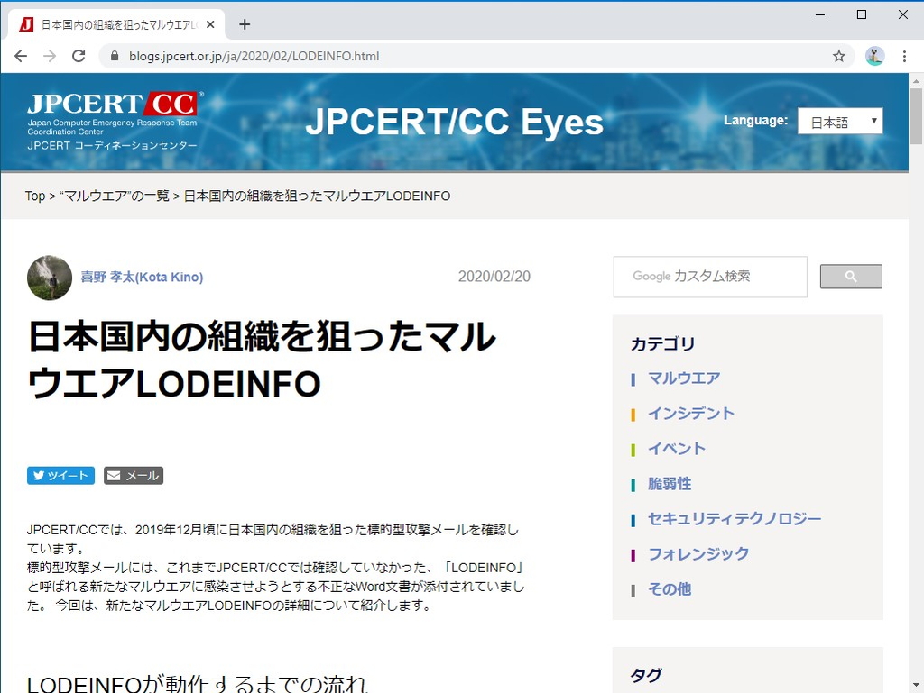Screen dimensions: 924x693
Task: Click the back navigation arrow
Action: tap(21, 55)
